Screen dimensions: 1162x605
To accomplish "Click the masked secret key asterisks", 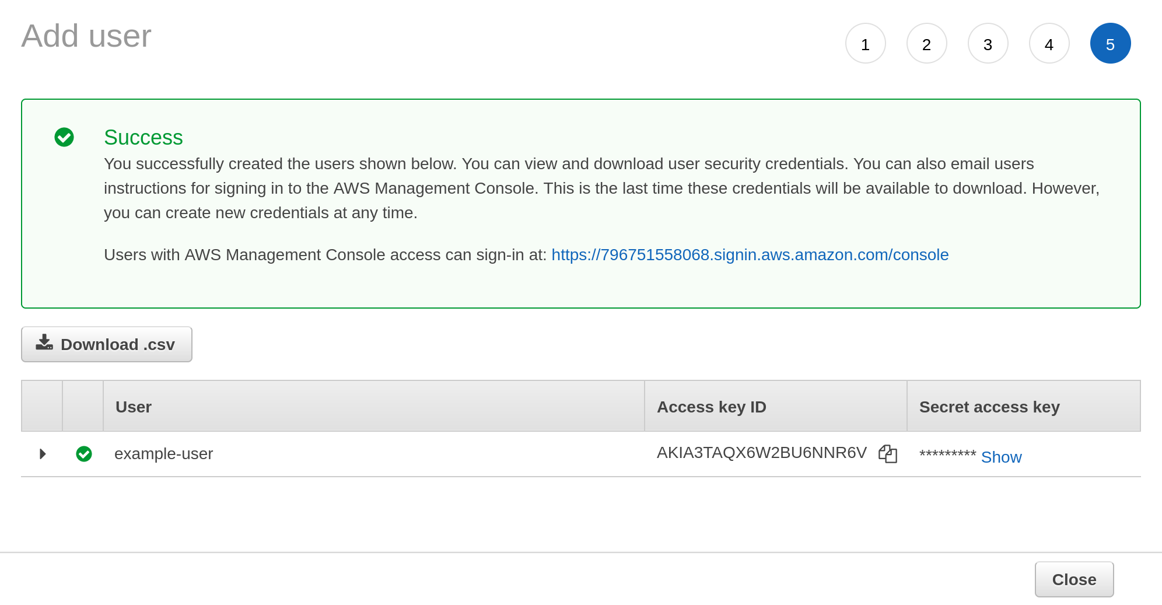I will pyautogui.click(x=947, y=454).
